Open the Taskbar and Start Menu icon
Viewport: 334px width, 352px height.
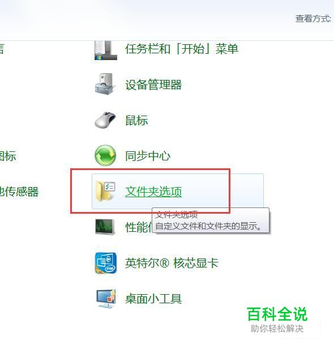[106, 50]
